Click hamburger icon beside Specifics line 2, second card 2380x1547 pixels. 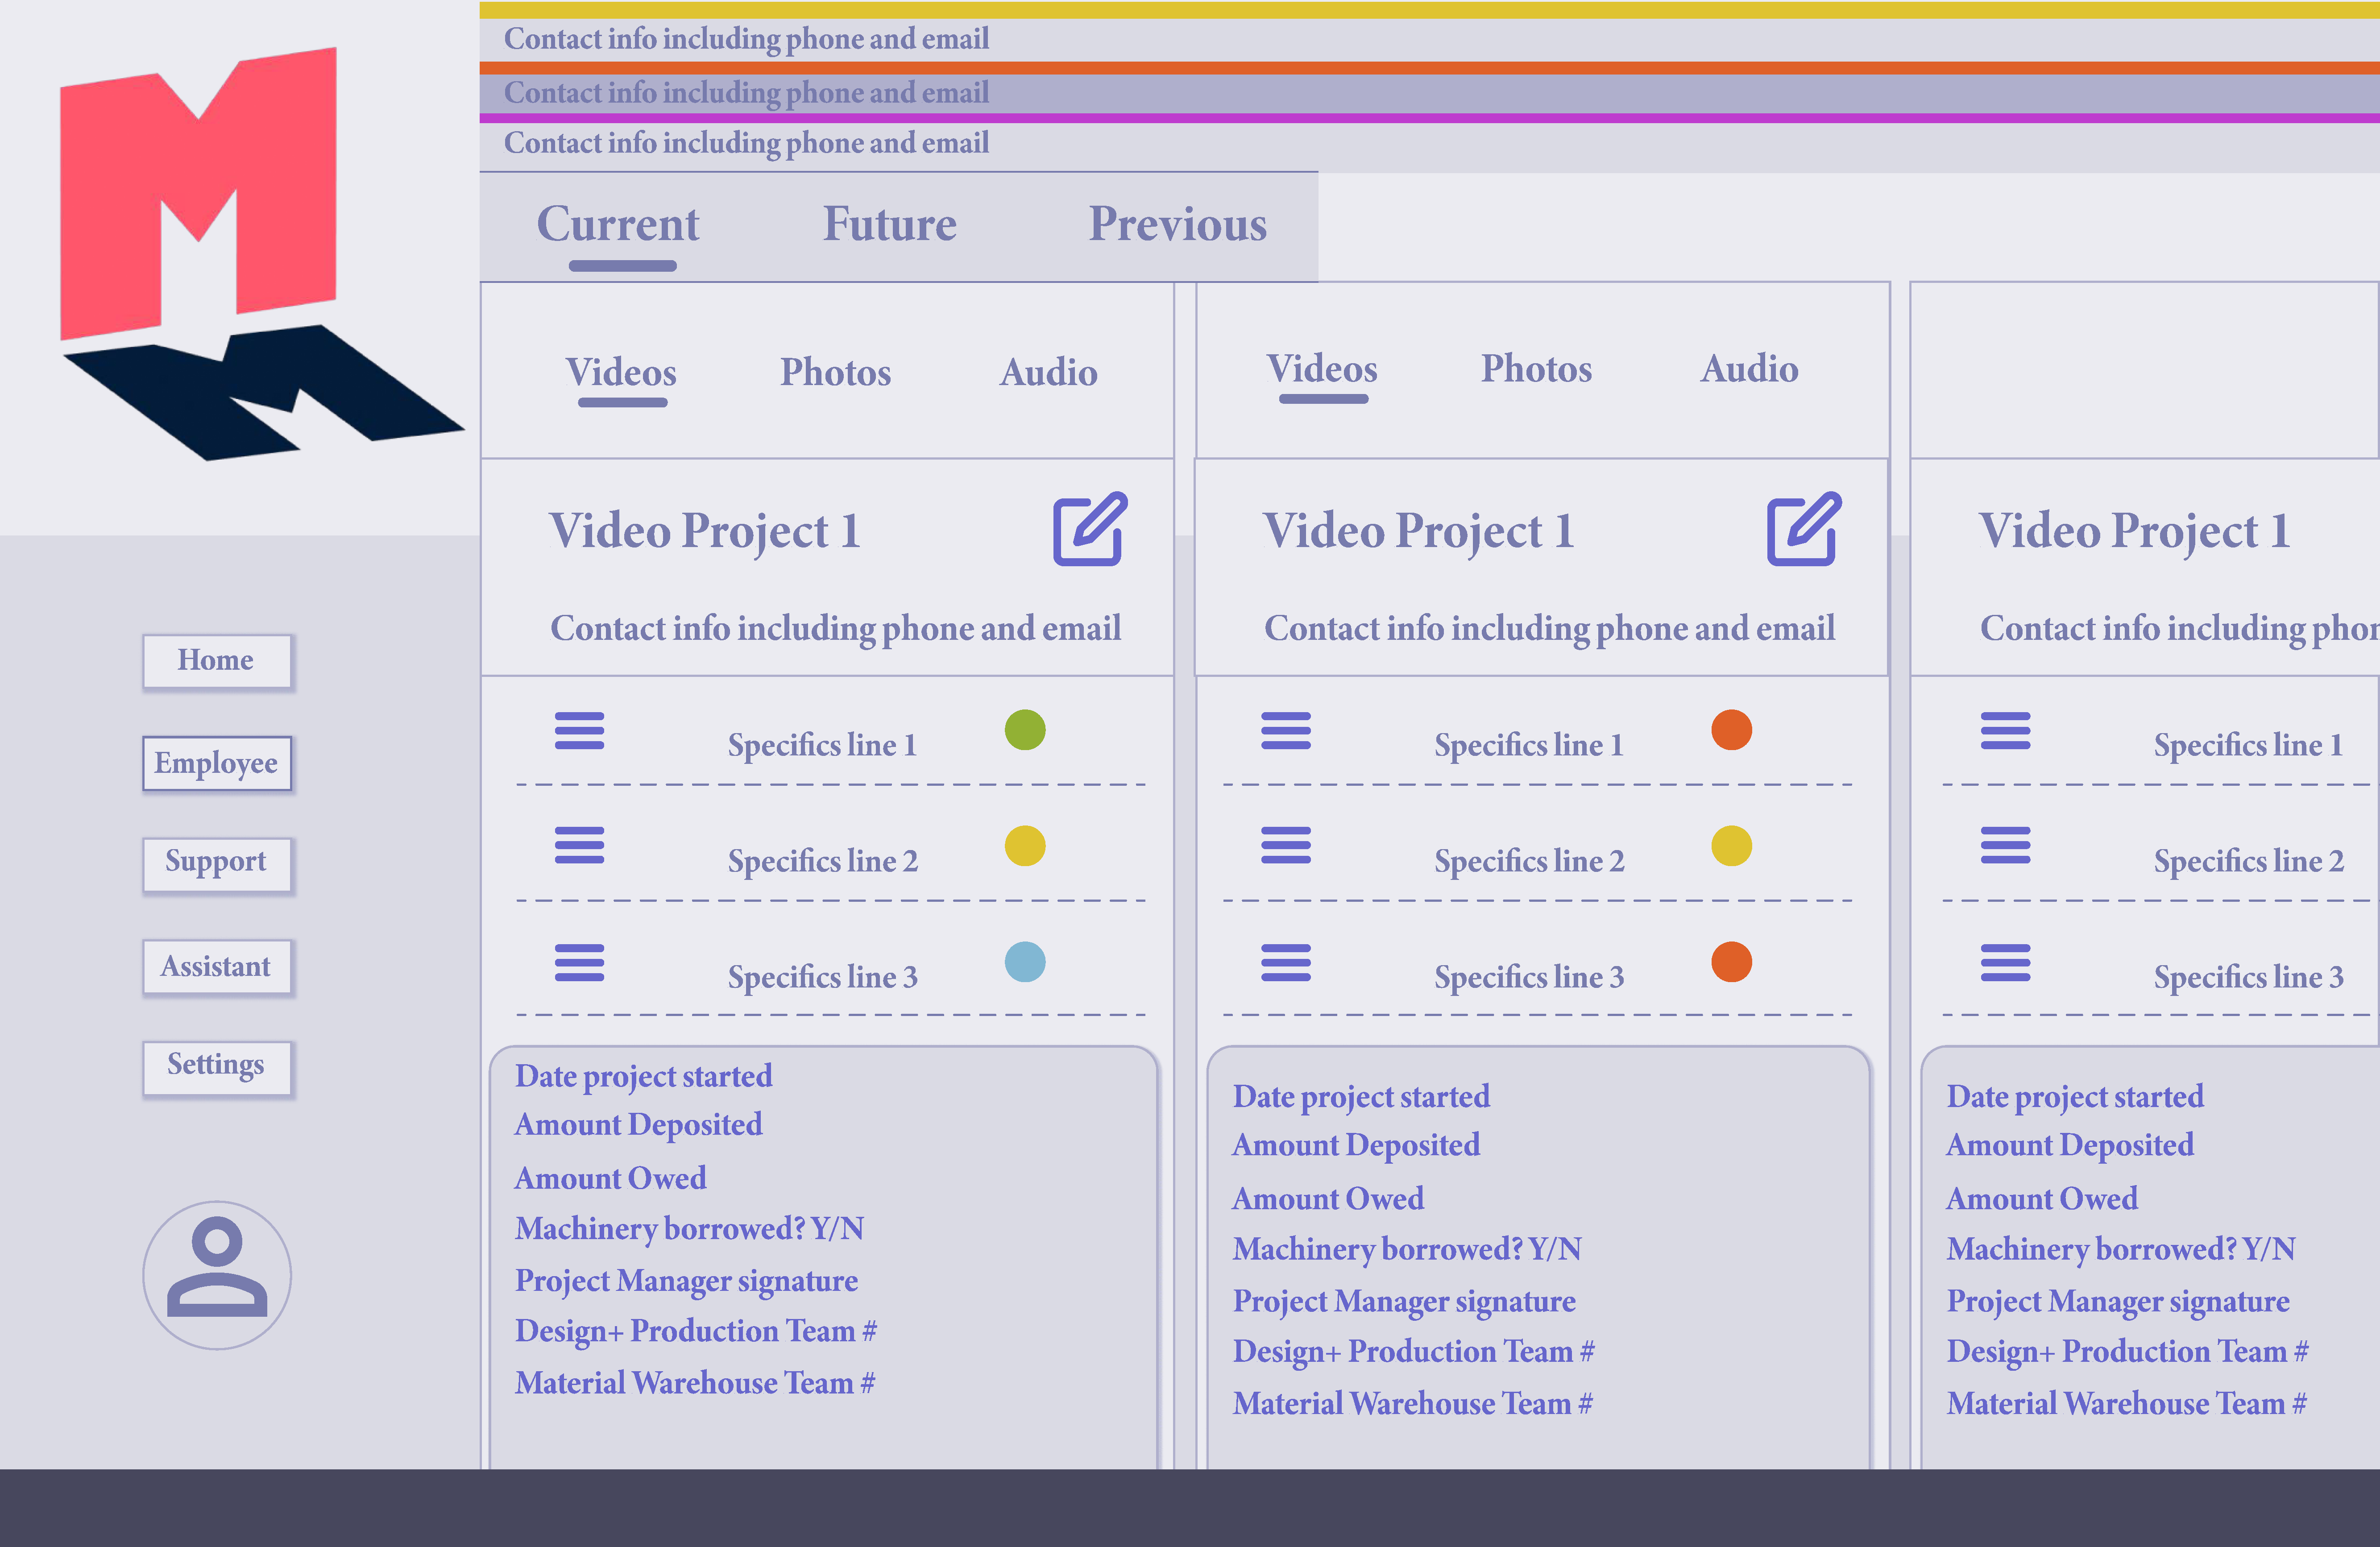[x=1286, y=846]
